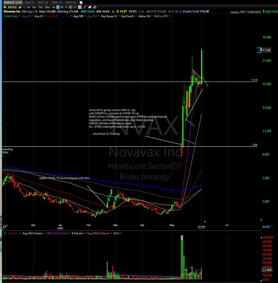
Task: Click the ADR 14.6% value
Action: point(88,11)
